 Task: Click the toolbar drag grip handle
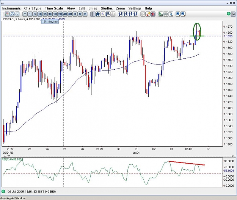(3, 14)
